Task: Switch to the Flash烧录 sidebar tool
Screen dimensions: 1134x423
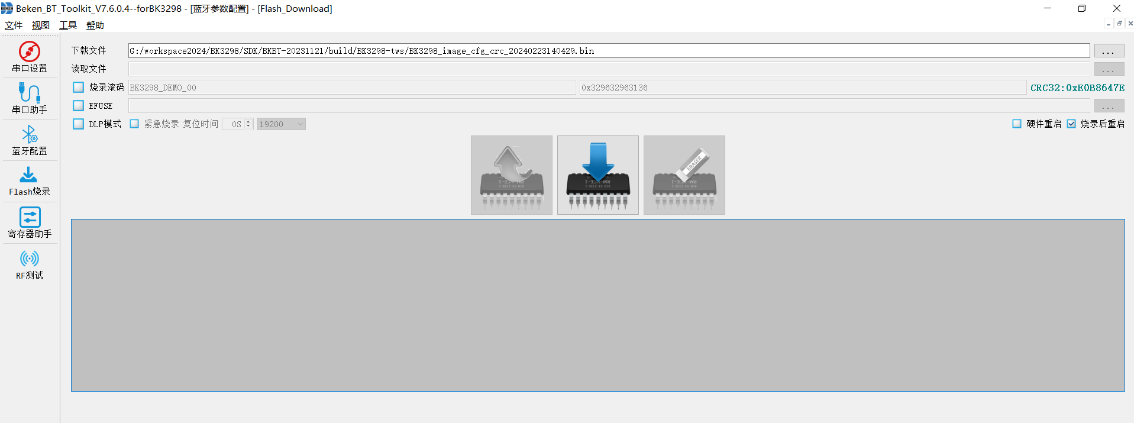Action: pyautogui.click(x=30, y=181)
